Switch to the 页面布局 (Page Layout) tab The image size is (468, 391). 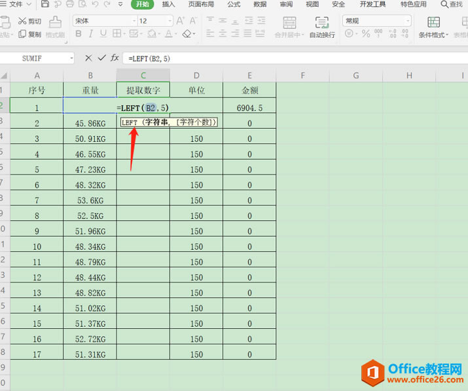[x=201, y=4]
